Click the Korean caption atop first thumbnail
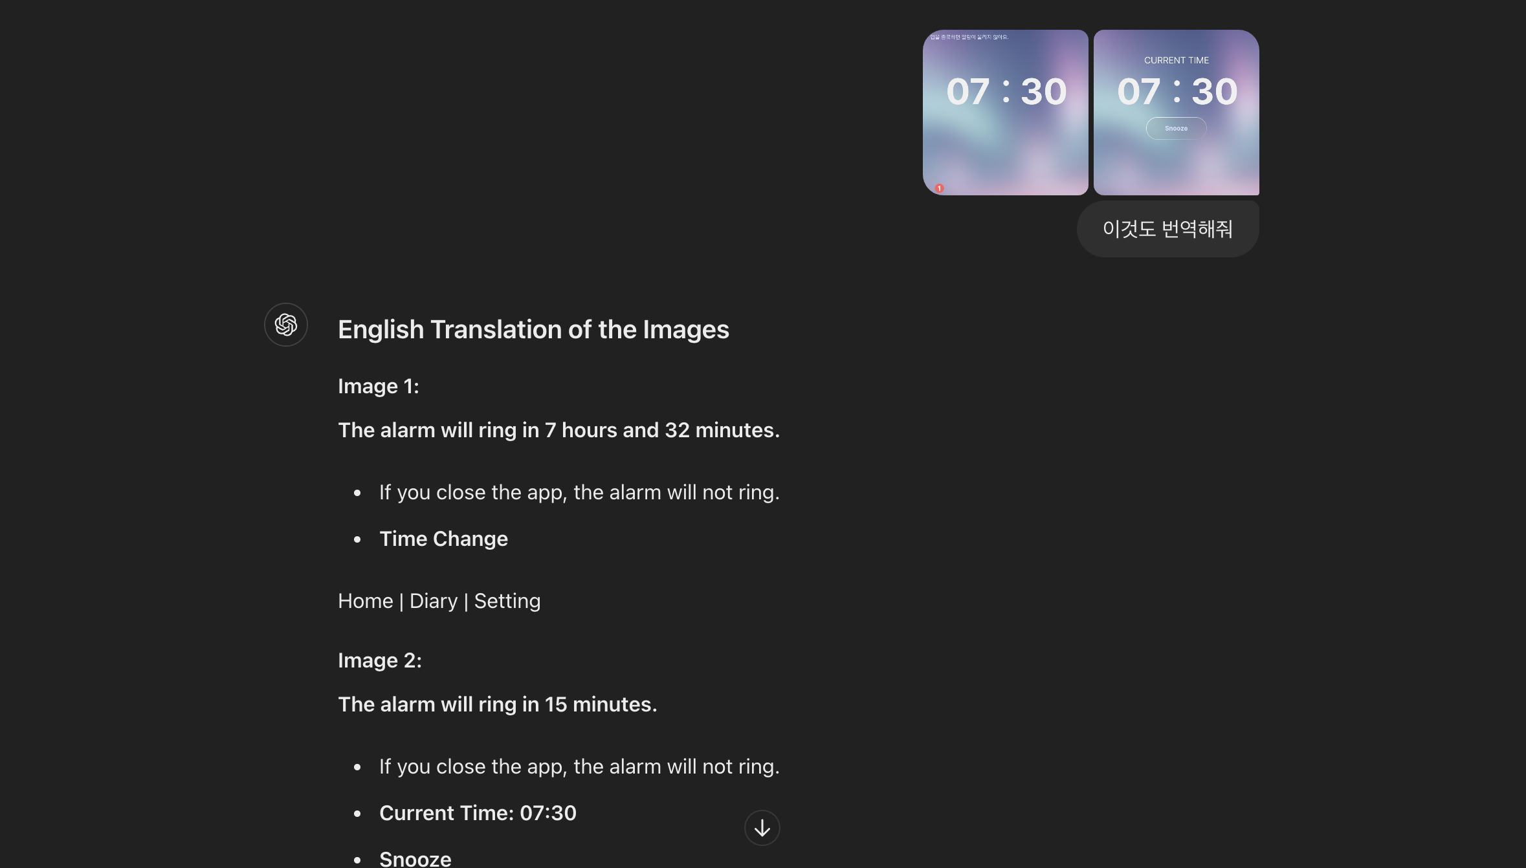The height and width of the screenshot is (868, 1526). 969,37
